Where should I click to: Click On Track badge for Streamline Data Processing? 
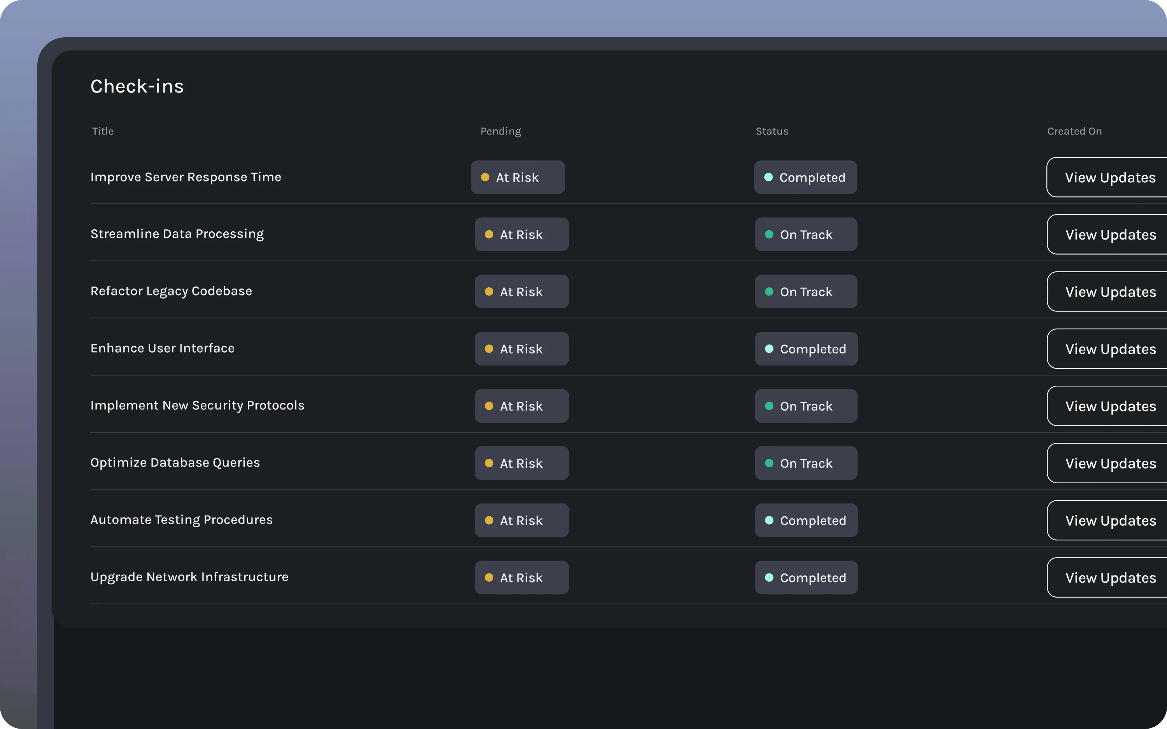coord(806,235)
